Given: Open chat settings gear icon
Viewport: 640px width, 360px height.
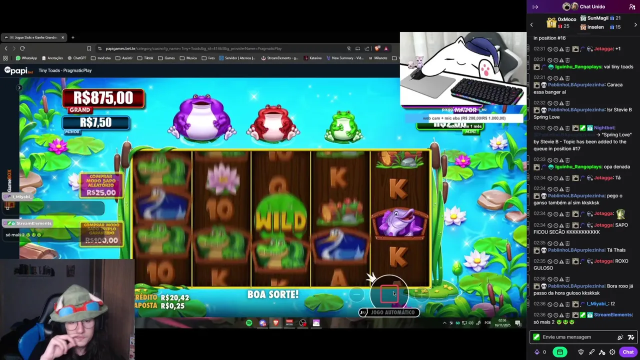Looking at the screenshot, I should 612,352.
